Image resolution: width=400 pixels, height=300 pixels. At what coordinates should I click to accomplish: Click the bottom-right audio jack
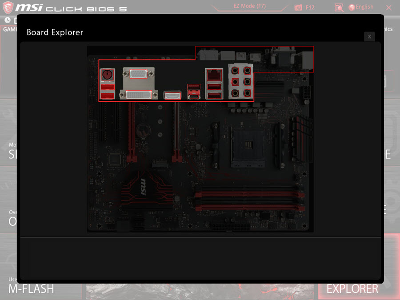(x=247, y=93)
